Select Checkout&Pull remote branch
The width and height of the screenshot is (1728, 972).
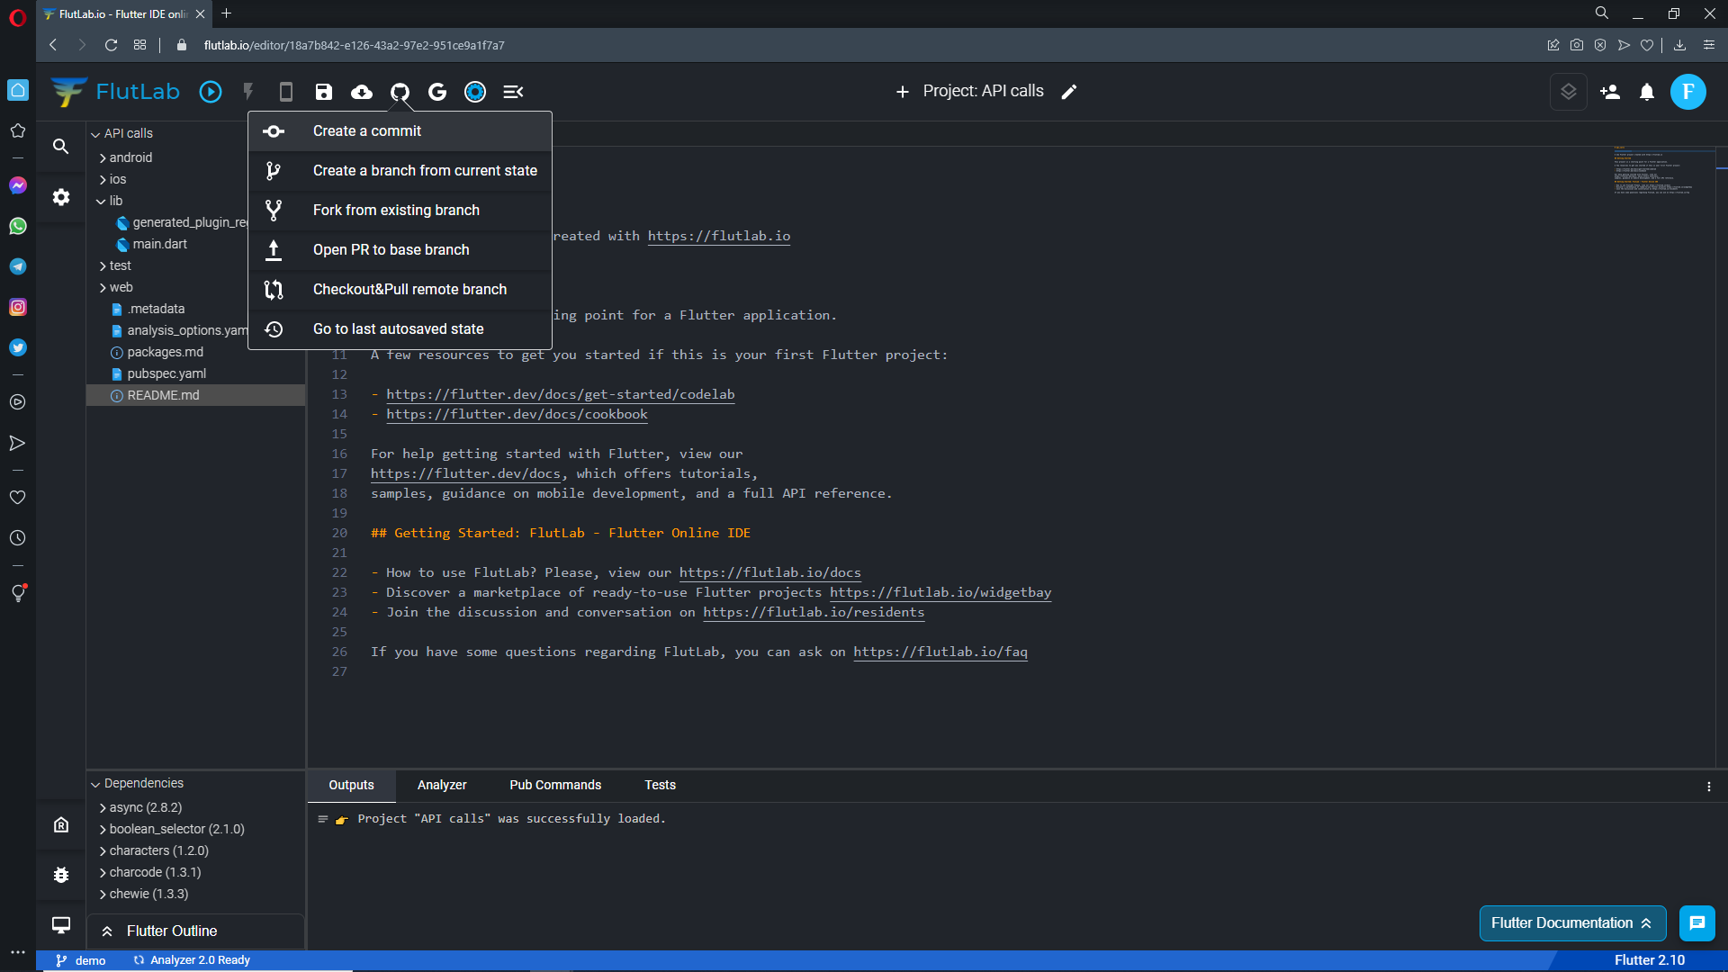click(x=400, y=290)
